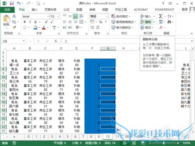195x146 pixels.
Task: Switch to the 公式 tab
Action: pos(66,10)
